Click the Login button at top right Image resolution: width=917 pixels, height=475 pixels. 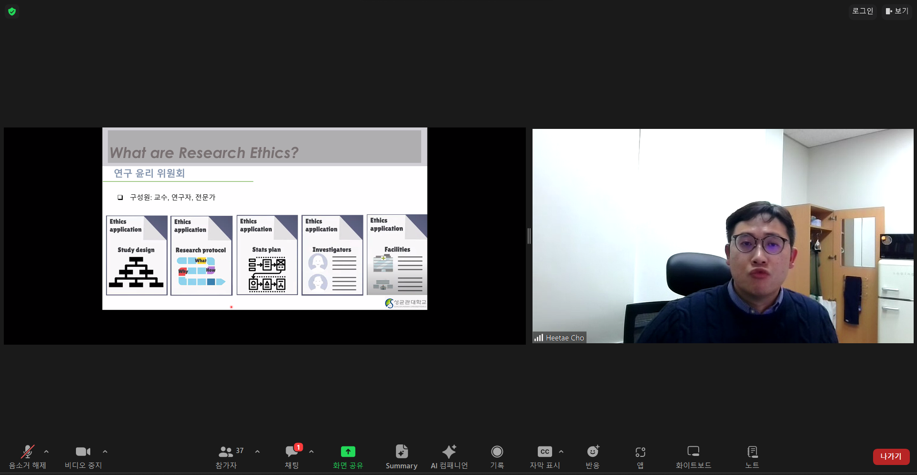pos(863,11)
